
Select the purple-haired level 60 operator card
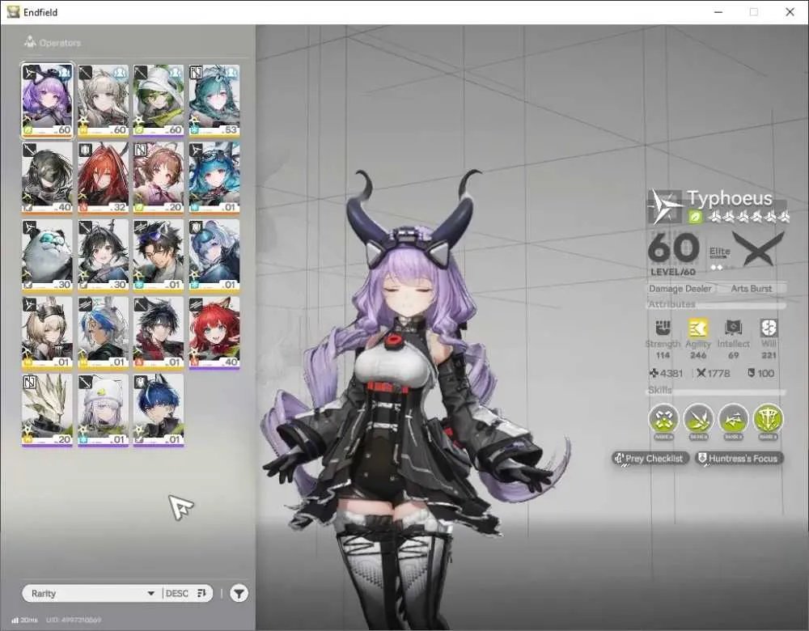click(47, 101)
